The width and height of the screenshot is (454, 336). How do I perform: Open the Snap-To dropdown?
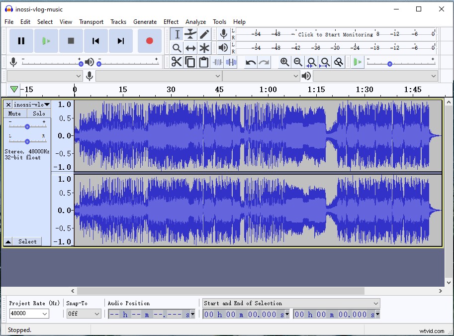84,314
